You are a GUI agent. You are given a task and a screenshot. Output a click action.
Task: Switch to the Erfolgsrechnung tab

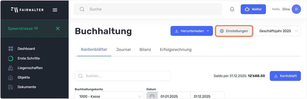pos(176,50)
